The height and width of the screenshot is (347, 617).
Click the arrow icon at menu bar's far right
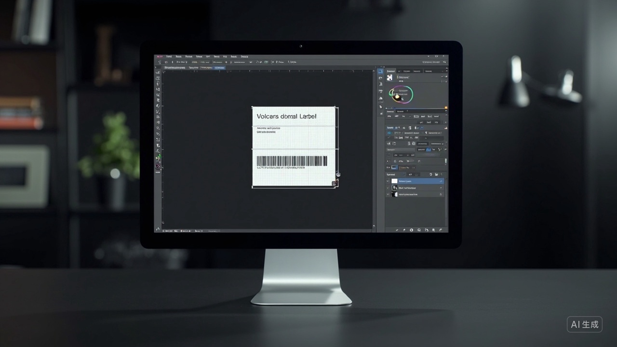(x=444, y=62)
